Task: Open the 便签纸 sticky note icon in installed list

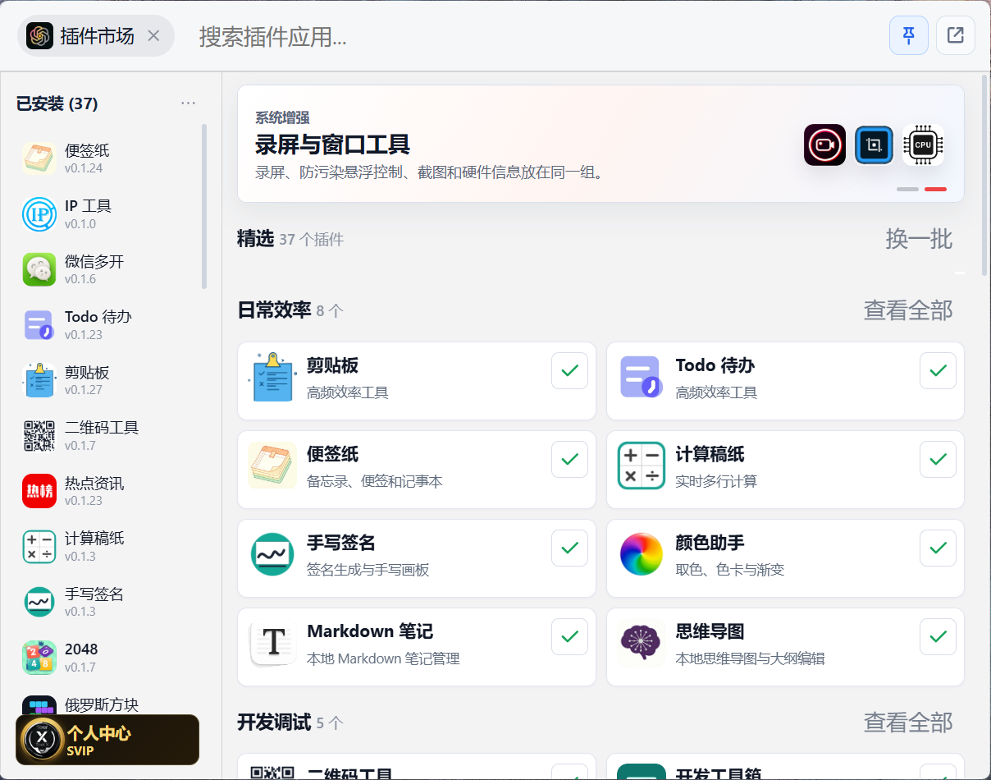Action: point(39,158)
